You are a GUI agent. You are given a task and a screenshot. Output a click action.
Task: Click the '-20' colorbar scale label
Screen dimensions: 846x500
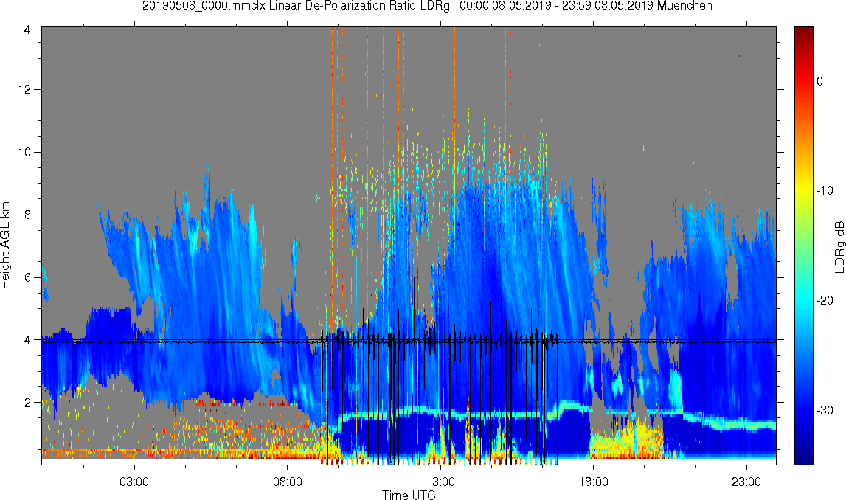(x=825, y=300)
